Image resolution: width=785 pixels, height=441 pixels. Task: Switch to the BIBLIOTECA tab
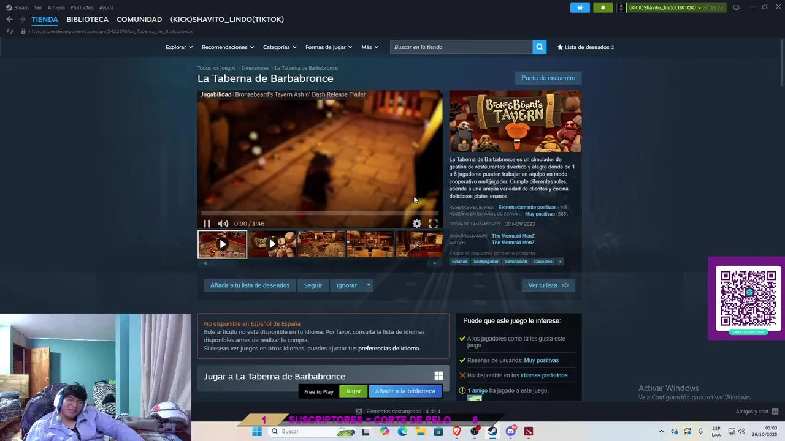tap(87, 20)
